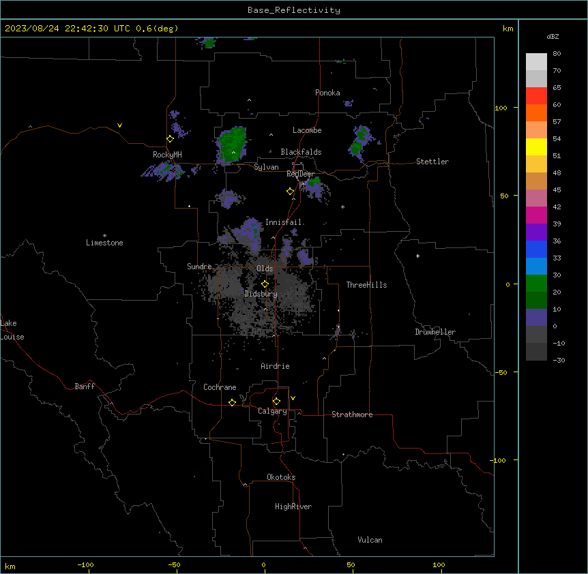Select the yellow diamond marker between Olds and Didsbury
This screenshot has height=574, width=588.
[x=265, y=284]
